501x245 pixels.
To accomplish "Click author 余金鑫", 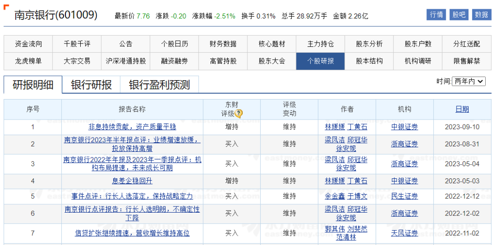I will [x=335, y=196].
